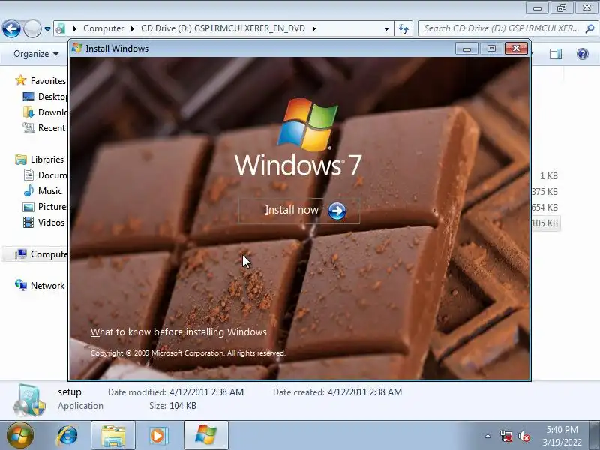
Task: Click Computer in the address bar
Action: pos(103,28)
